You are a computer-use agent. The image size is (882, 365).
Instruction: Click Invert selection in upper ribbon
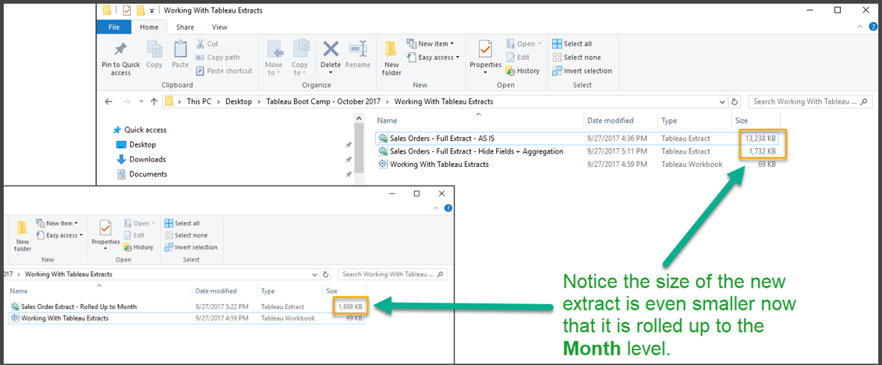coord(582,71)
